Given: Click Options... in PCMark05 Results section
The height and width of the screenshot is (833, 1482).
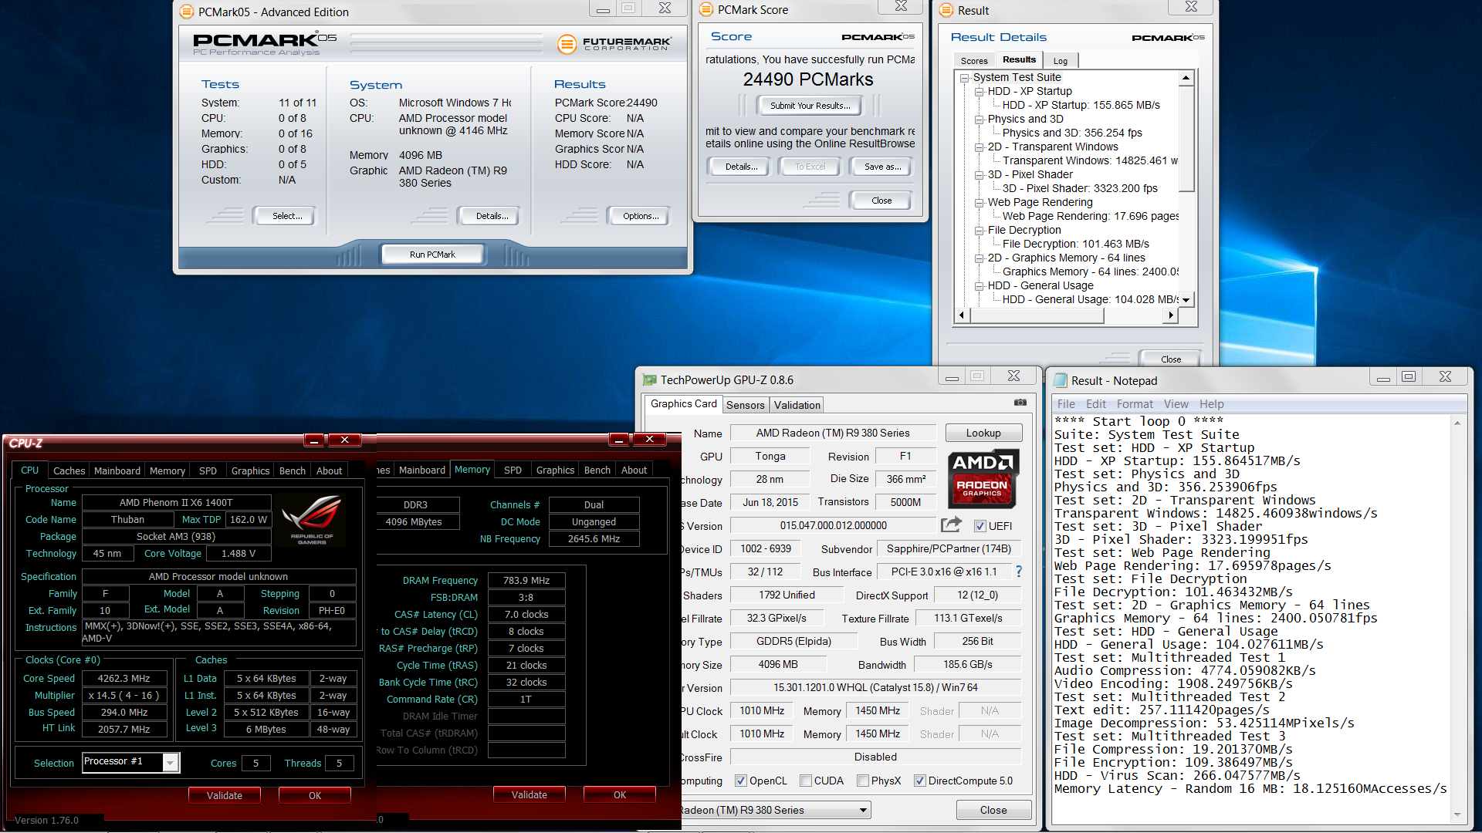Looking at the screenshot, I should (641, 216).
